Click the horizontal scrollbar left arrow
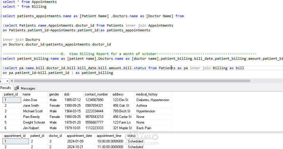The width and height of the screenshot is (283, 149). (x=11, y=81)
